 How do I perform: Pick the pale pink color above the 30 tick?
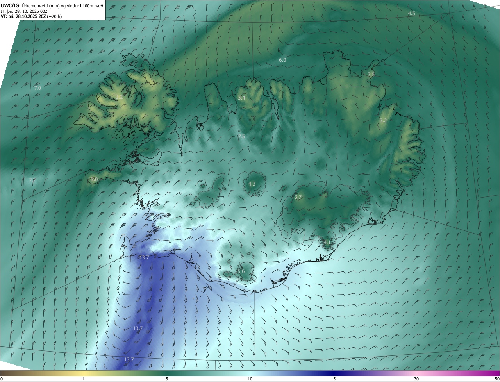click(416, 373)
